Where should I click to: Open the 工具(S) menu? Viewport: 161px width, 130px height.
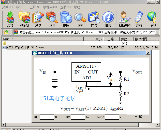(35, 7)
